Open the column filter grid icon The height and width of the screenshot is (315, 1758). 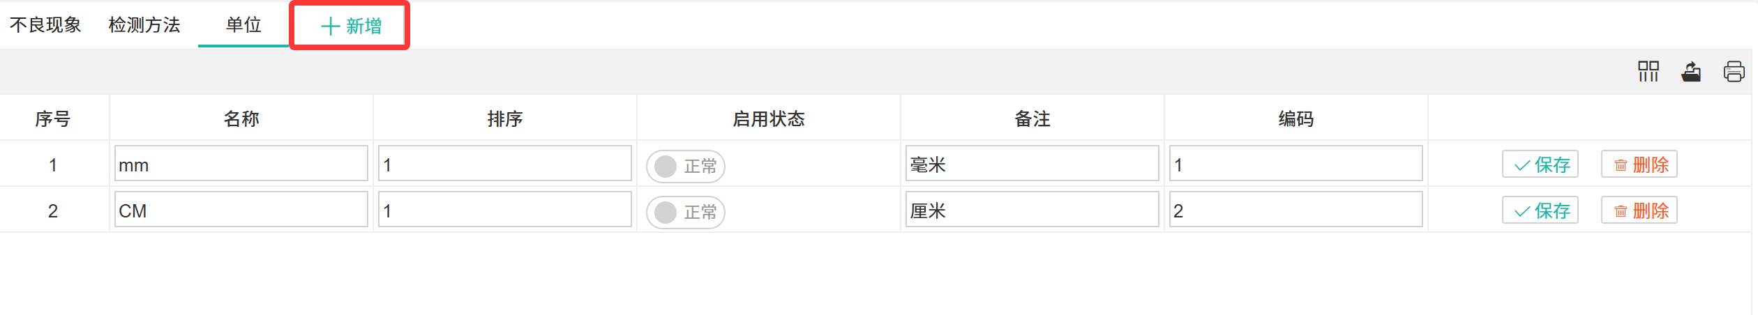click(1648, 71)
